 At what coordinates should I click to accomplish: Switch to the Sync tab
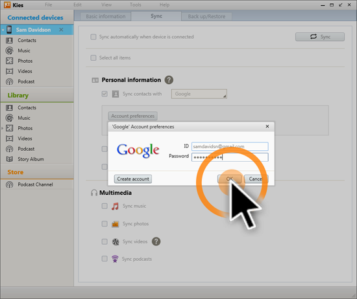(156, 16)
